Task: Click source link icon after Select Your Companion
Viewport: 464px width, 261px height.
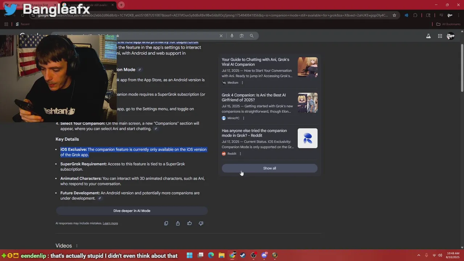Action: [x=156, y=129]
